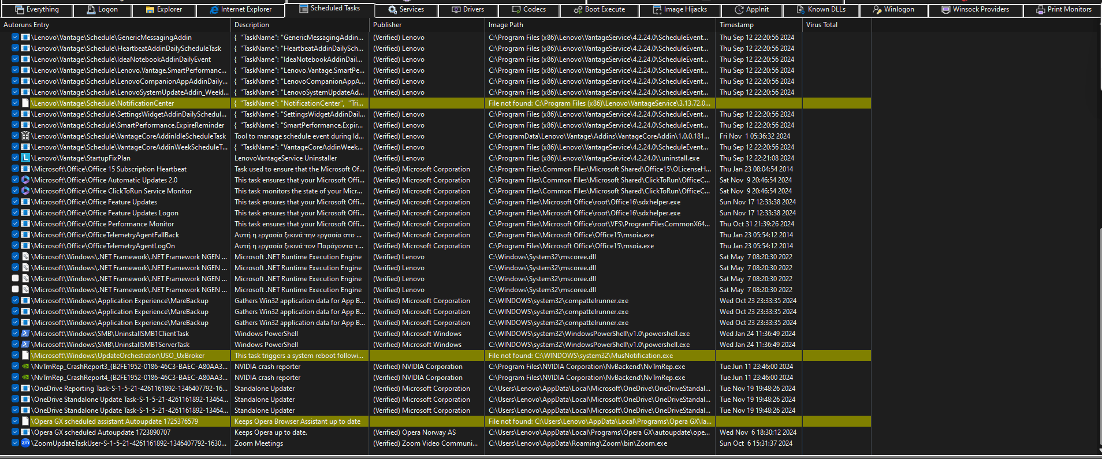Click the Lenovo icon on the StartupFixPlan row
The width and height of the screenshot is (1102, 459).
click(x=25, y=158)
